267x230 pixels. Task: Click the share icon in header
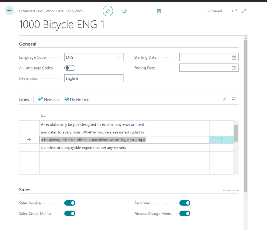pyautogui.click(x=125, y=11)
